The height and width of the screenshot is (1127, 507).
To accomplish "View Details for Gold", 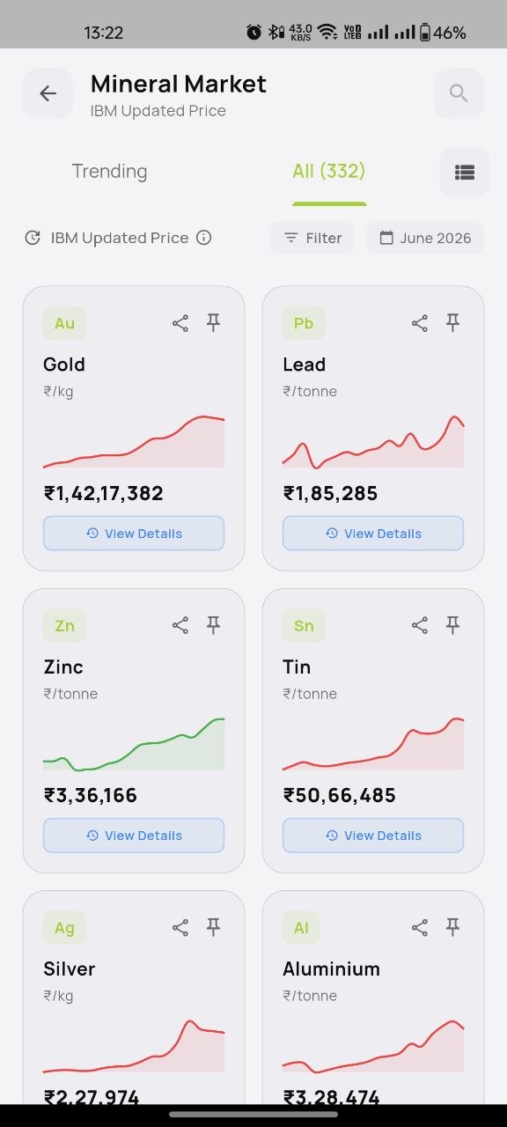I will point(134,534).
